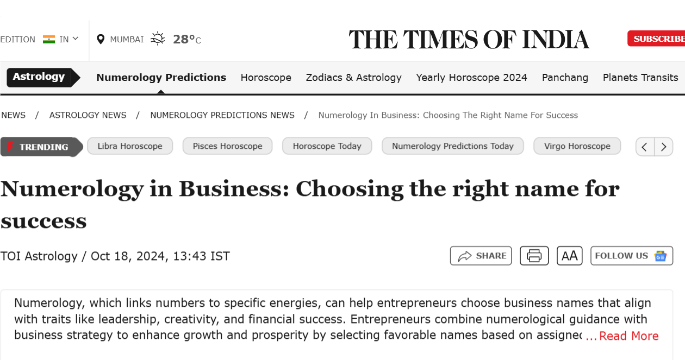Open the Read More link
This screenshot has width=685, height=360.
point(628,336)
